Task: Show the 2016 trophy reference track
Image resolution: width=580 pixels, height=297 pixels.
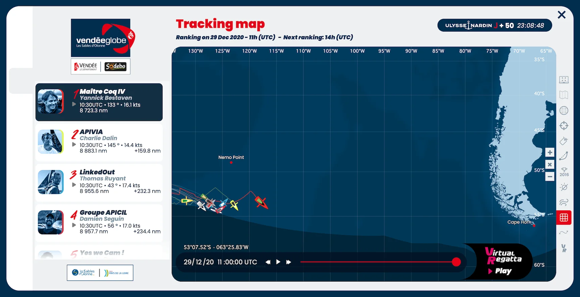Action: (564, 172)
